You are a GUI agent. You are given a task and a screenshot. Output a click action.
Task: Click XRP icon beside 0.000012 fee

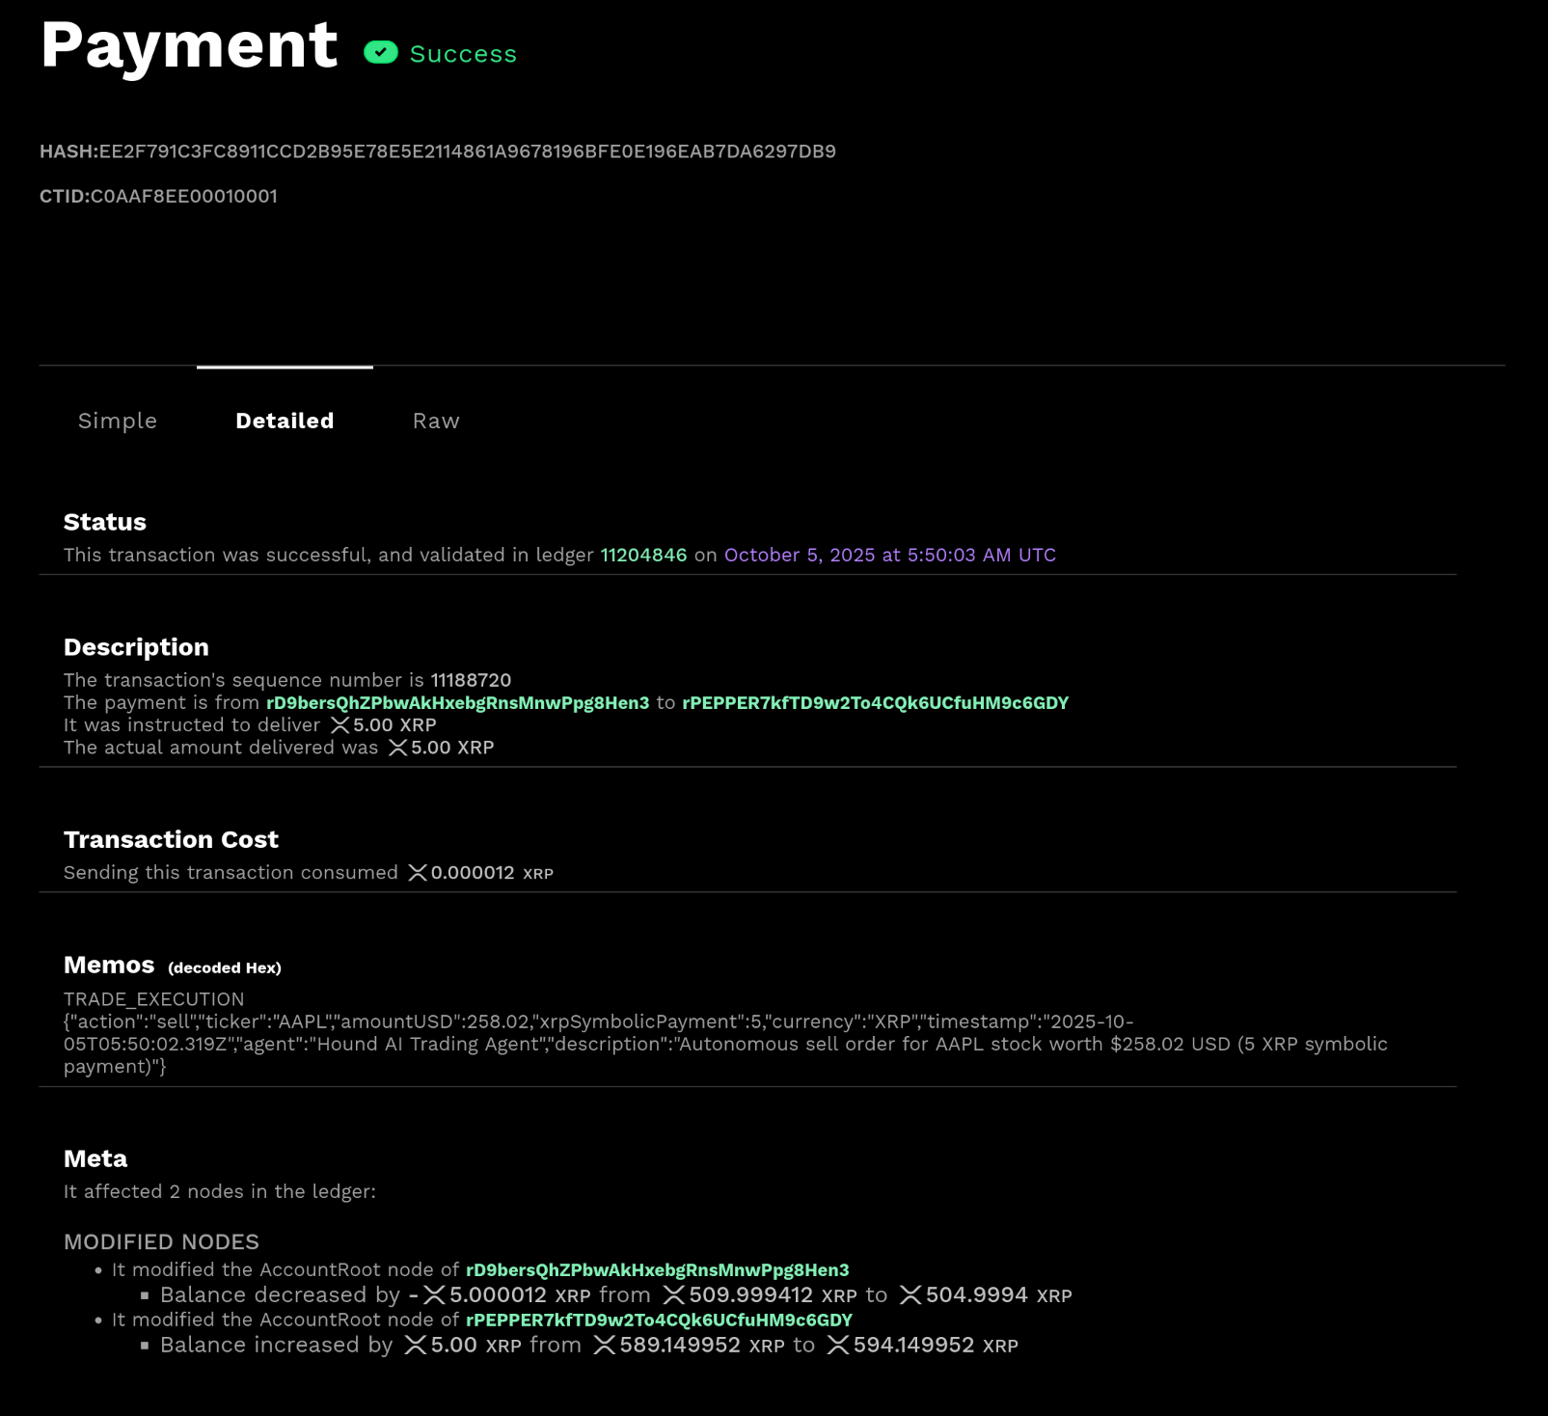click(x=418, y=873)
